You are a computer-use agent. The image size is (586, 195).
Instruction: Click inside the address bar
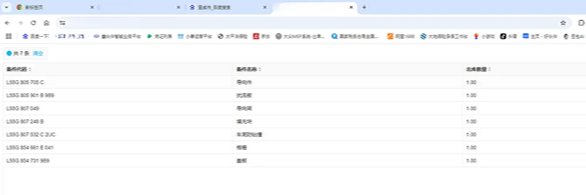312,23
